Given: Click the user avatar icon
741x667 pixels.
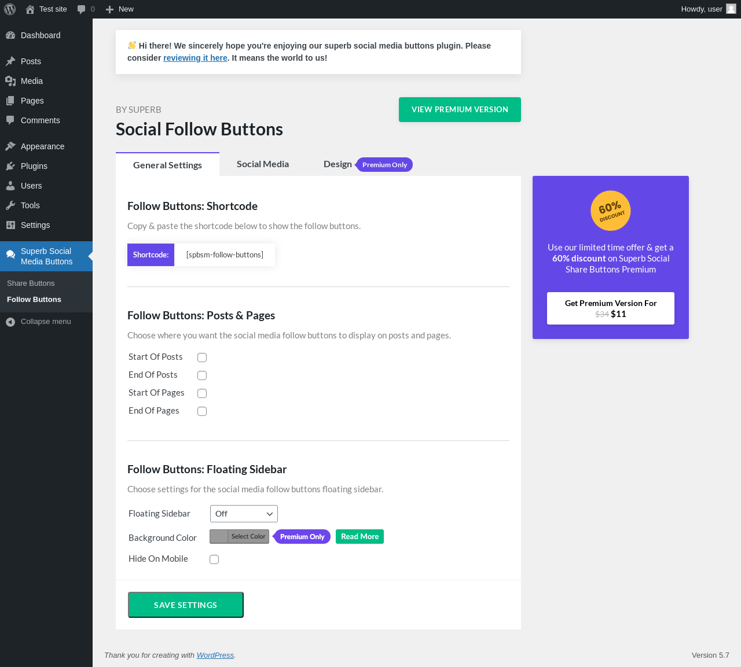Looking at the screenshot, I should 731,9.
